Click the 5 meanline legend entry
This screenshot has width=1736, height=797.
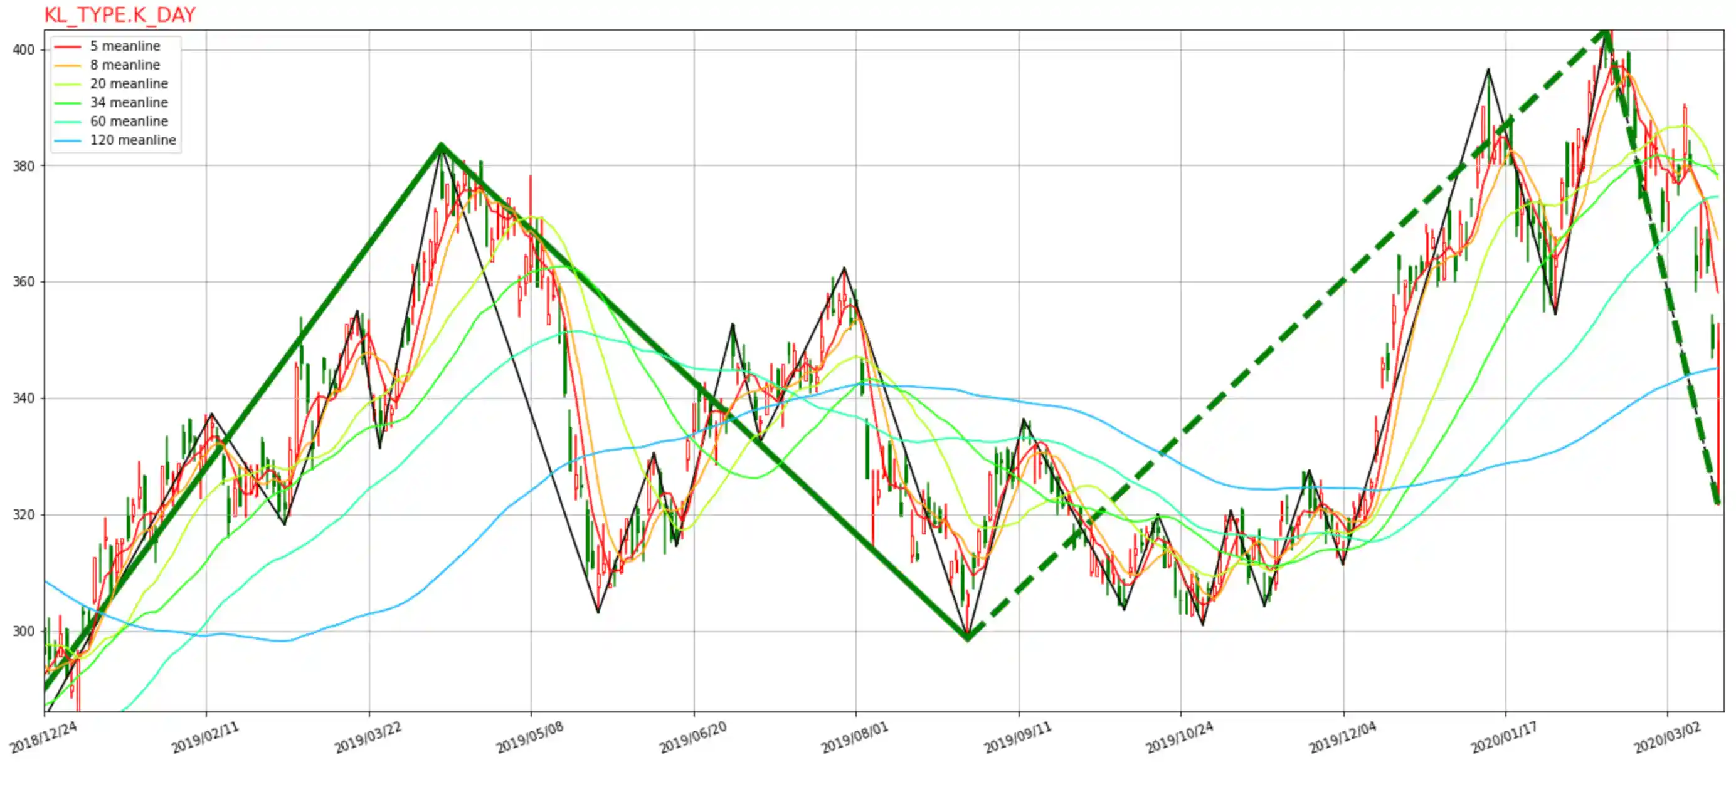tap(125, 46)
